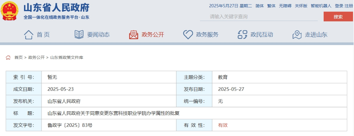
Task: Enable 无障碍 accessibility mode
Action: pyautogui.click(x=285, y=6)
